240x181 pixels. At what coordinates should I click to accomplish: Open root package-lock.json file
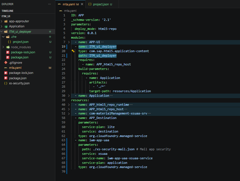pos(21,73)
